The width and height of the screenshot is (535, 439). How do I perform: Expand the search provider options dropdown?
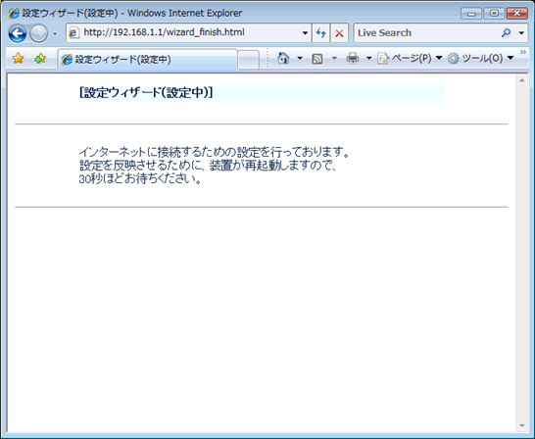[521, 33]
